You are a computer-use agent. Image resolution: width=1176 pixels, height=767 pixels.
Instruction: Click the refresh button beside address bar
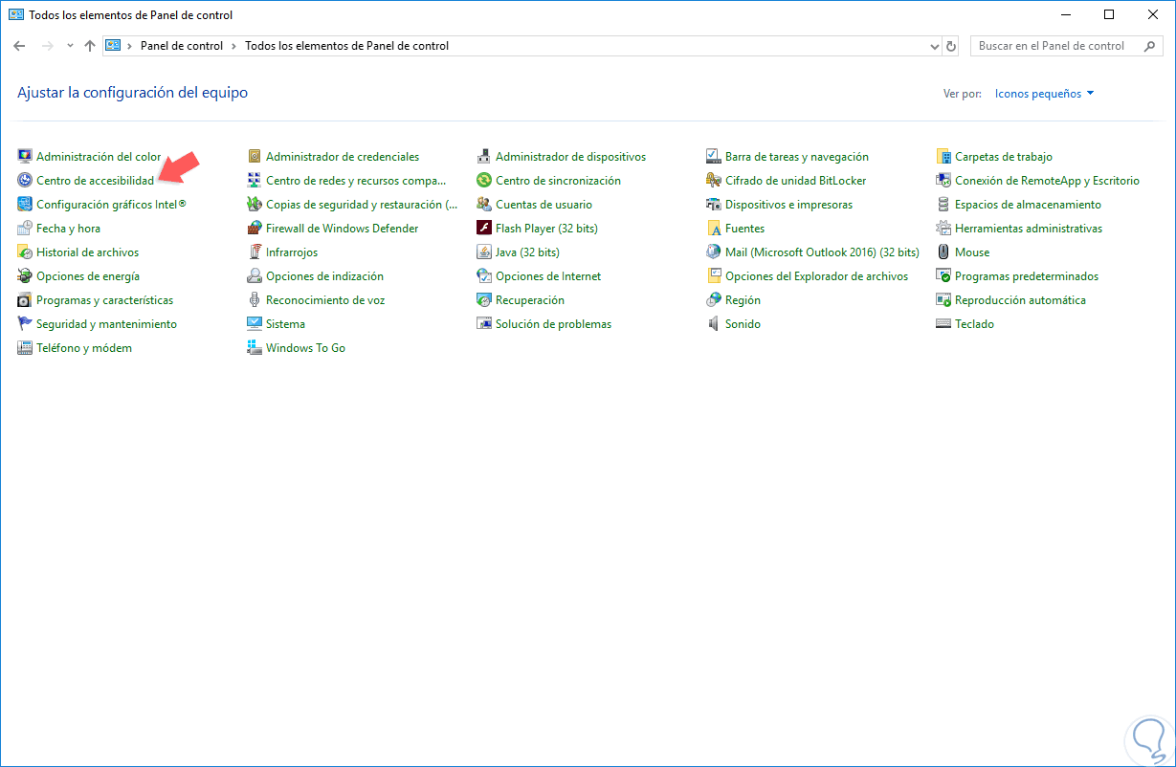pyautogui.click(x=951, y=46)
